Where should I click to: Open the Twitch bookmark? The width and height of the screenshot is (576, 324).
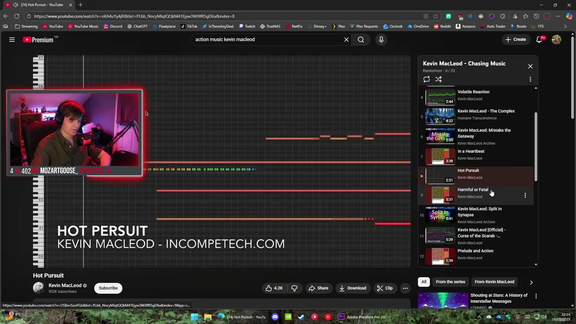[247, 27]
